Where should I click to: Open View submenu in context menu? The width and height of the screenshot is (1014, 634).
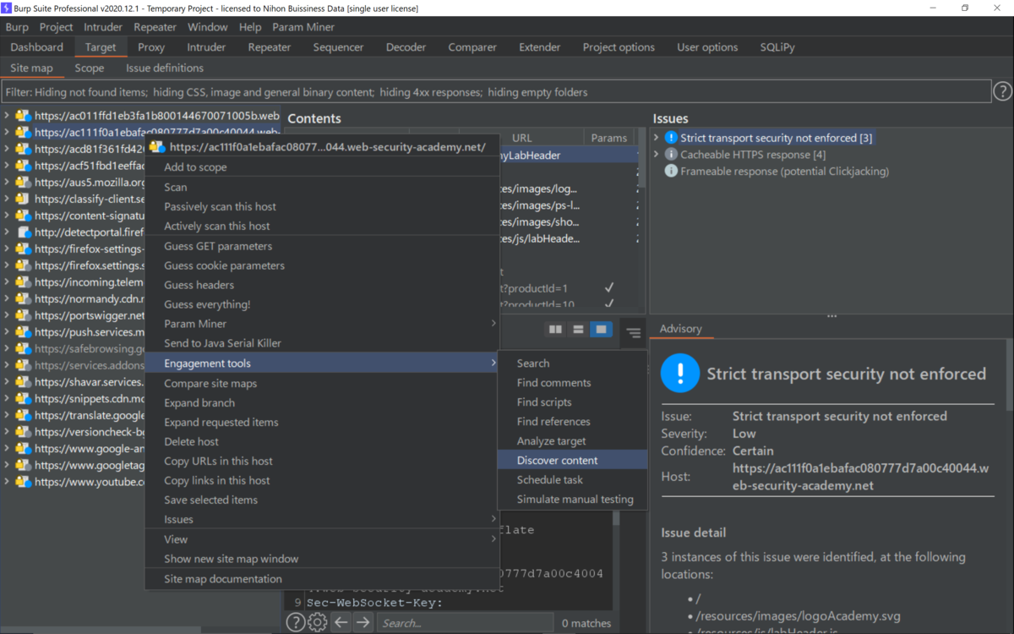[x=322, y=539]
